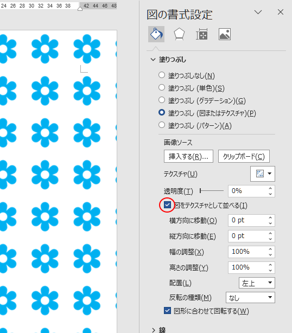Open the task pane options chevron

(x=258, y=12)
